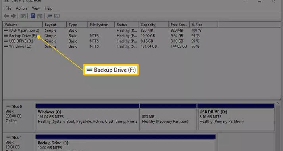
Task: Sort by the Layout column header
Action: [55, 25]
